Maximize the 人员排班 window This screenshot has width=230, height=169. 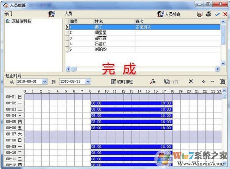click(x=208, y=4)
